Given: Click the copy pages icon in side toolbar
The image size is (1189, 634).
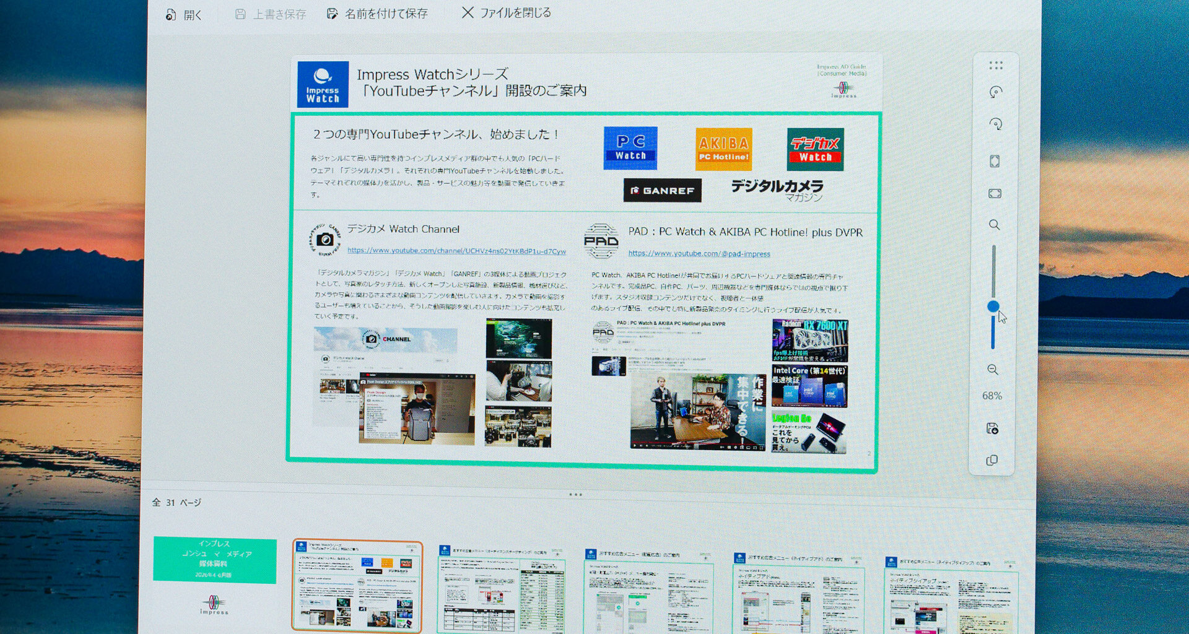Looking at the screenshot, I should pyautogui.click(x=991, y=460).
